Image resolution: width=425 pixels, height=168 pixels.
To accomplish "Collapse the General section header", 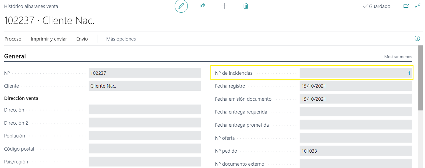I will pyautogui.click(x=15, y=56).
